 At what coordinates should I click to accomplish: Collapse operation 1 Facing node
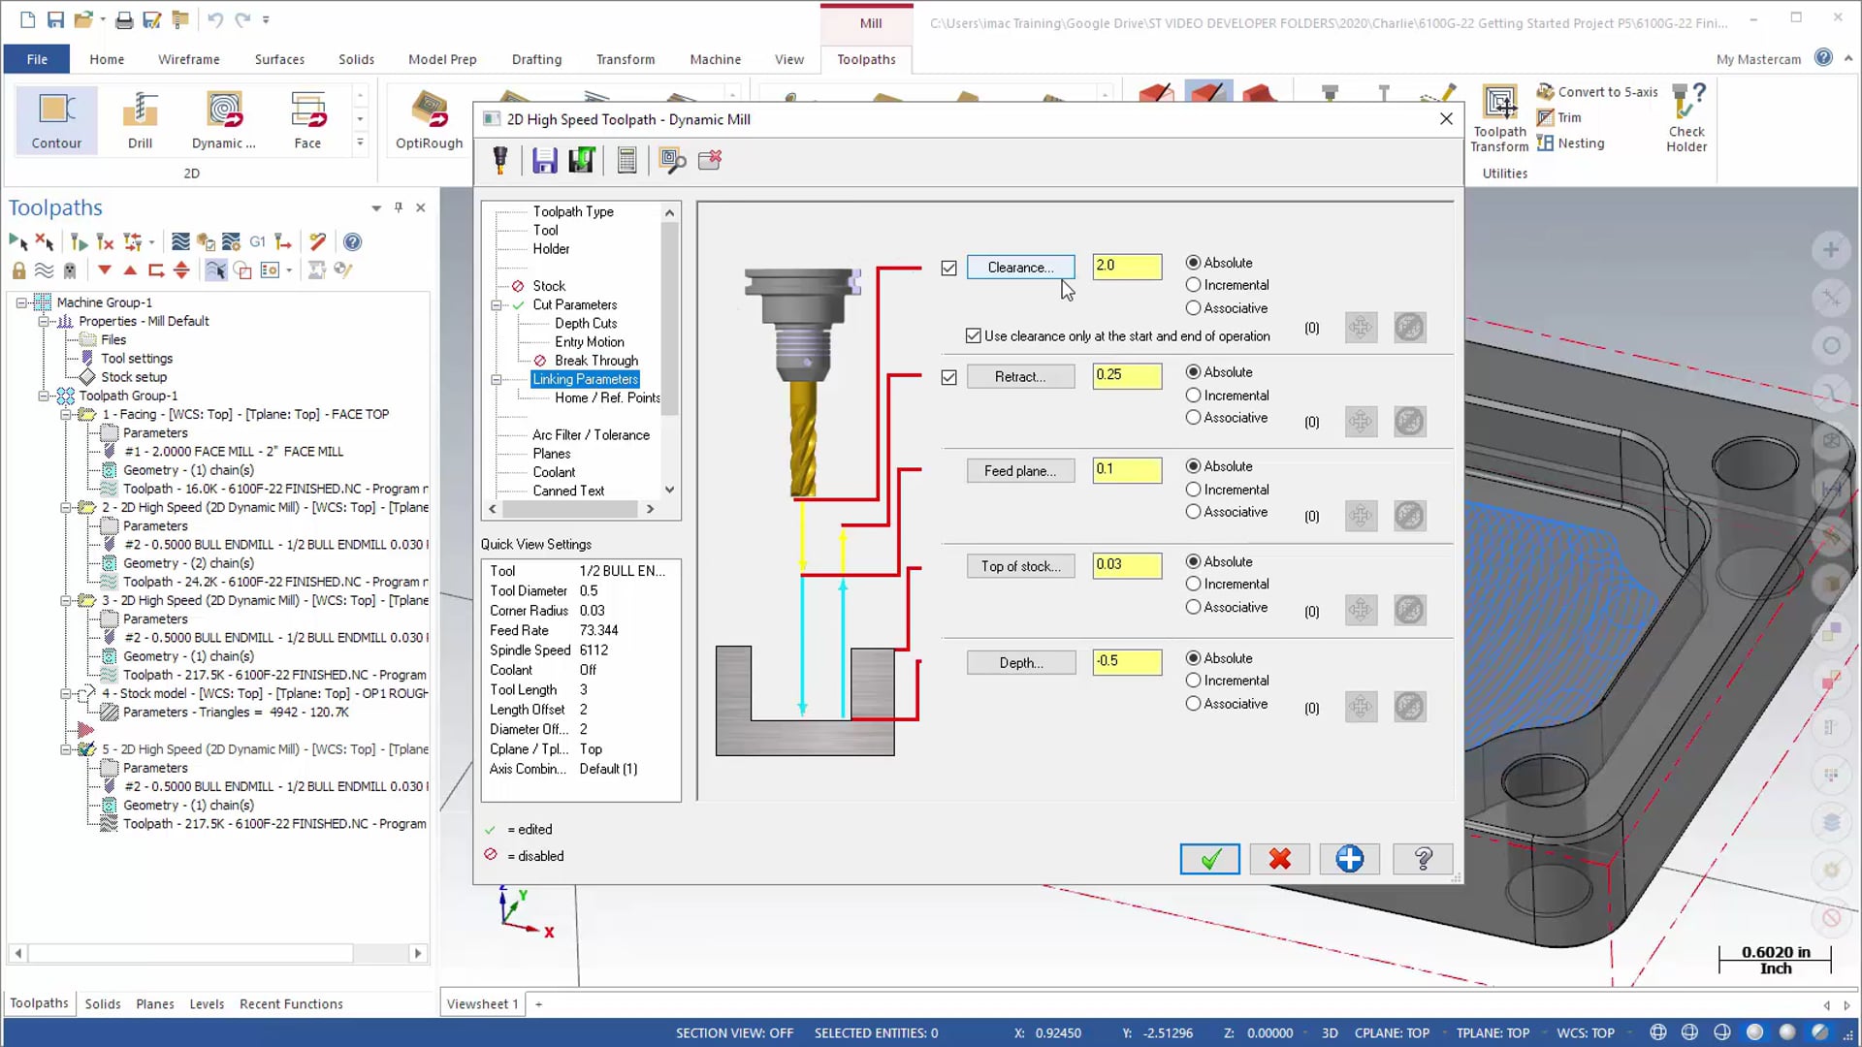click(x=65, y=414)
